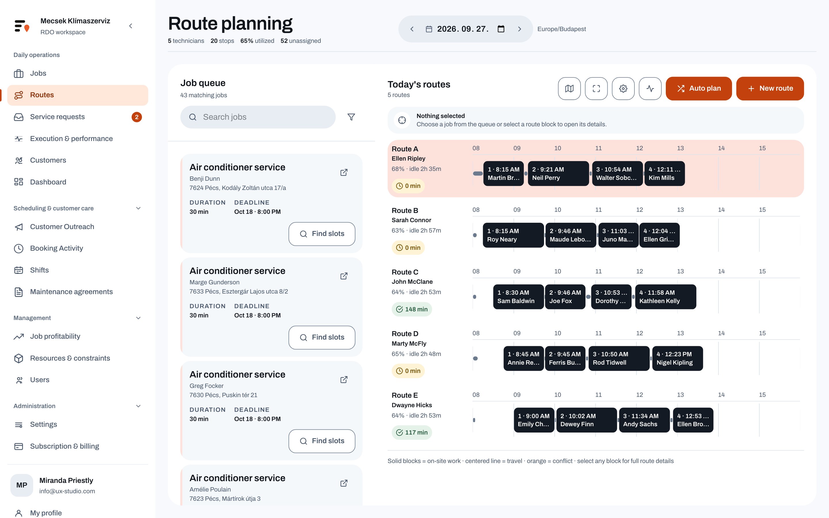The image size is (829, 518).
Task: Select Route C Sam Baldwin block
Action: coord(518,297)
